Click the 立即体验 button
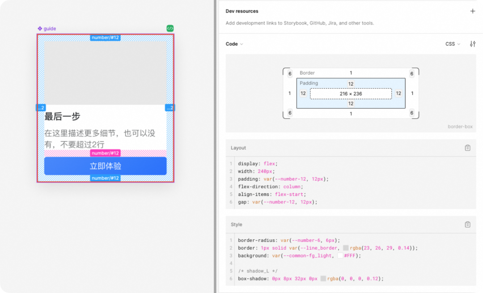The width and height of the screenshot is (483, 293). (x=106, y=166)
